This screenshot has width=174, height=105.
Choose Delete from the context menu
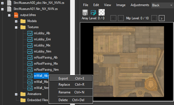[71, 100]
